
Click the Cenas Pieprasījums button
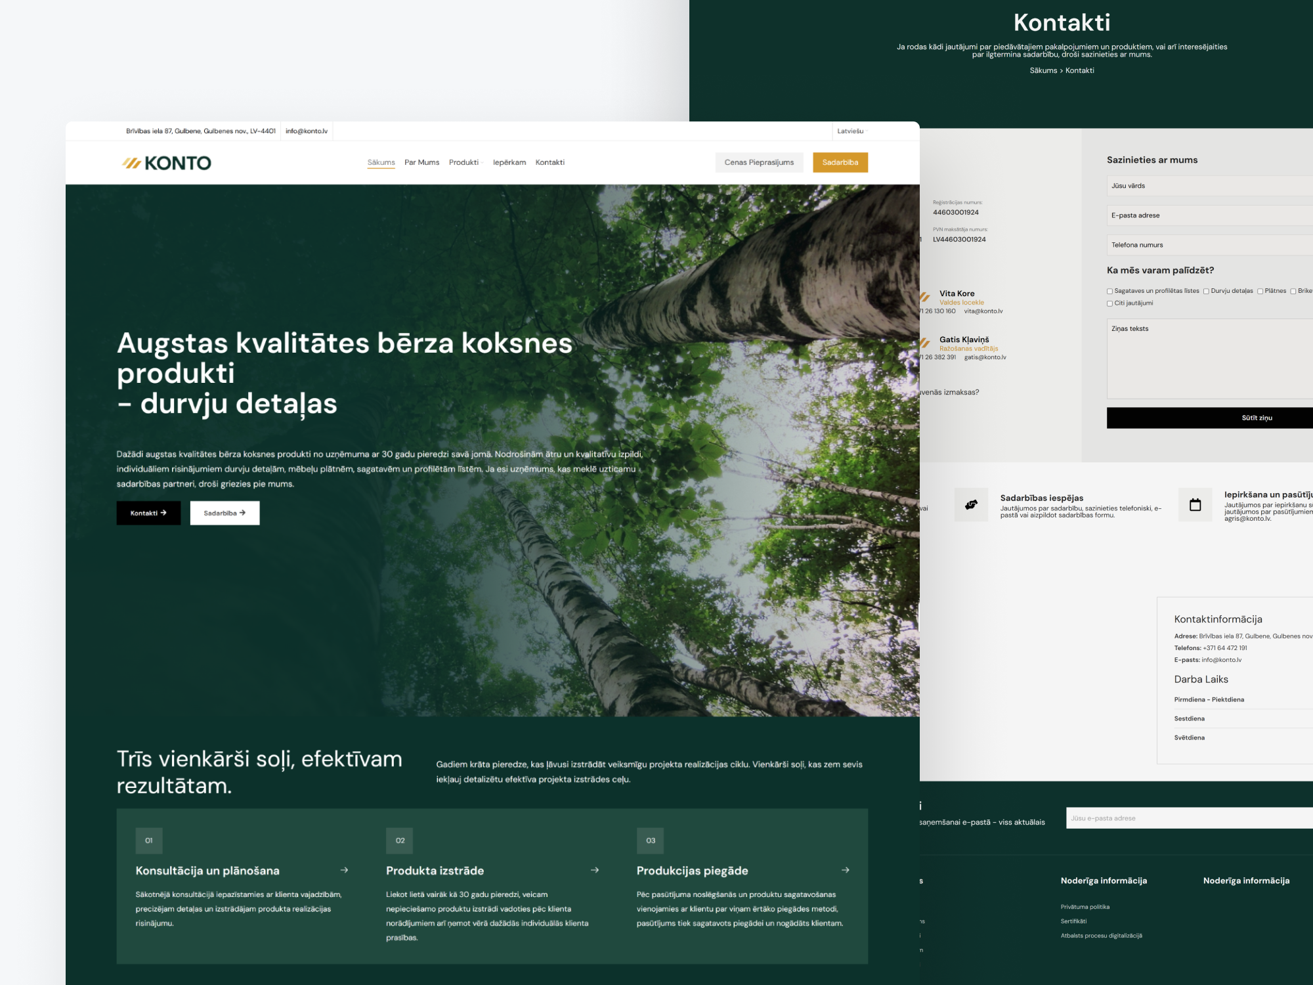(758, 162)
